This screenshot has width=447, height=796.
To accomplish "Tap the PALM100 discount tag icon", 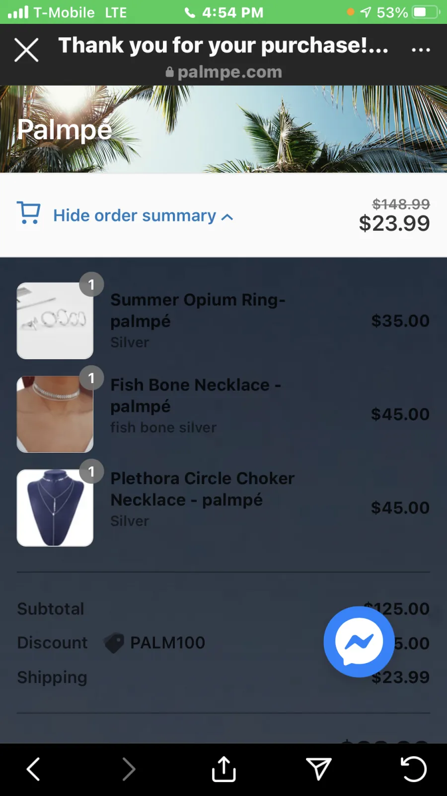I will pos(114,643).
